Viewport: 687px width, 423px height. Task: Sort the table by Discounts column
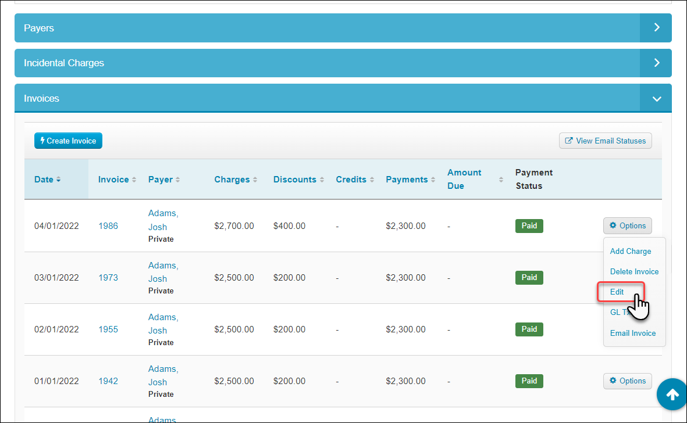298,180
